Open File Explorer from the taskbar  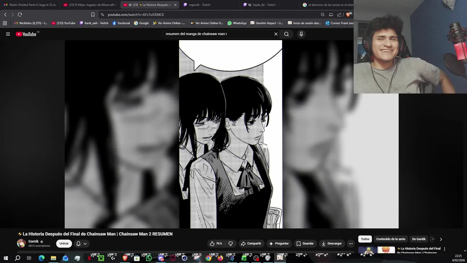[53, 258]
